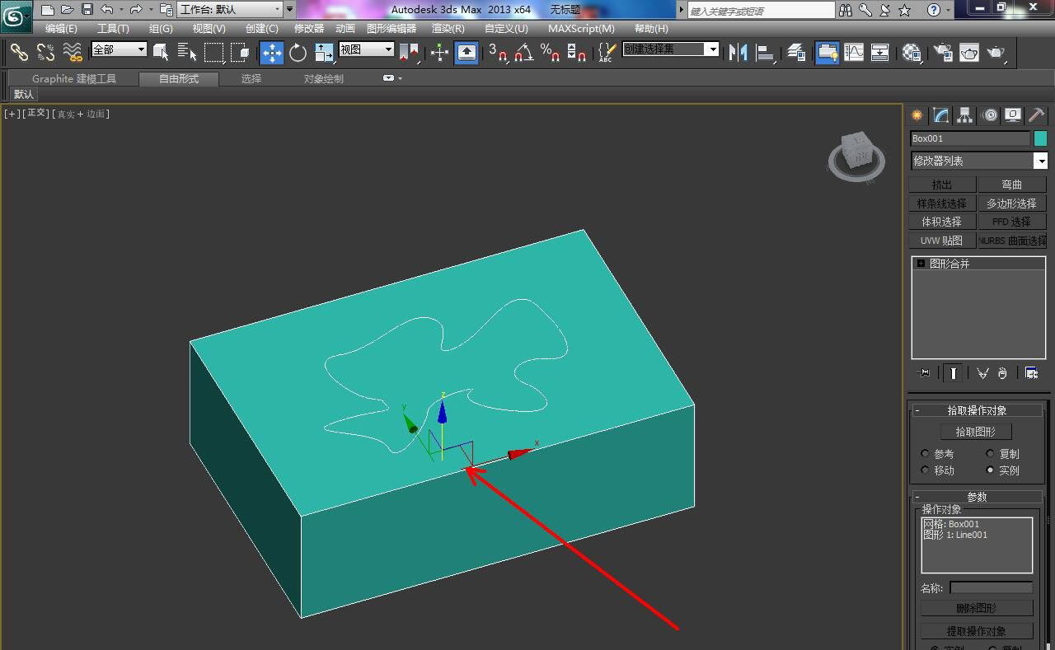The width and height of the screenshot is (1055, 650).
Task: Open the Material Editor
Action: [911, 53]
